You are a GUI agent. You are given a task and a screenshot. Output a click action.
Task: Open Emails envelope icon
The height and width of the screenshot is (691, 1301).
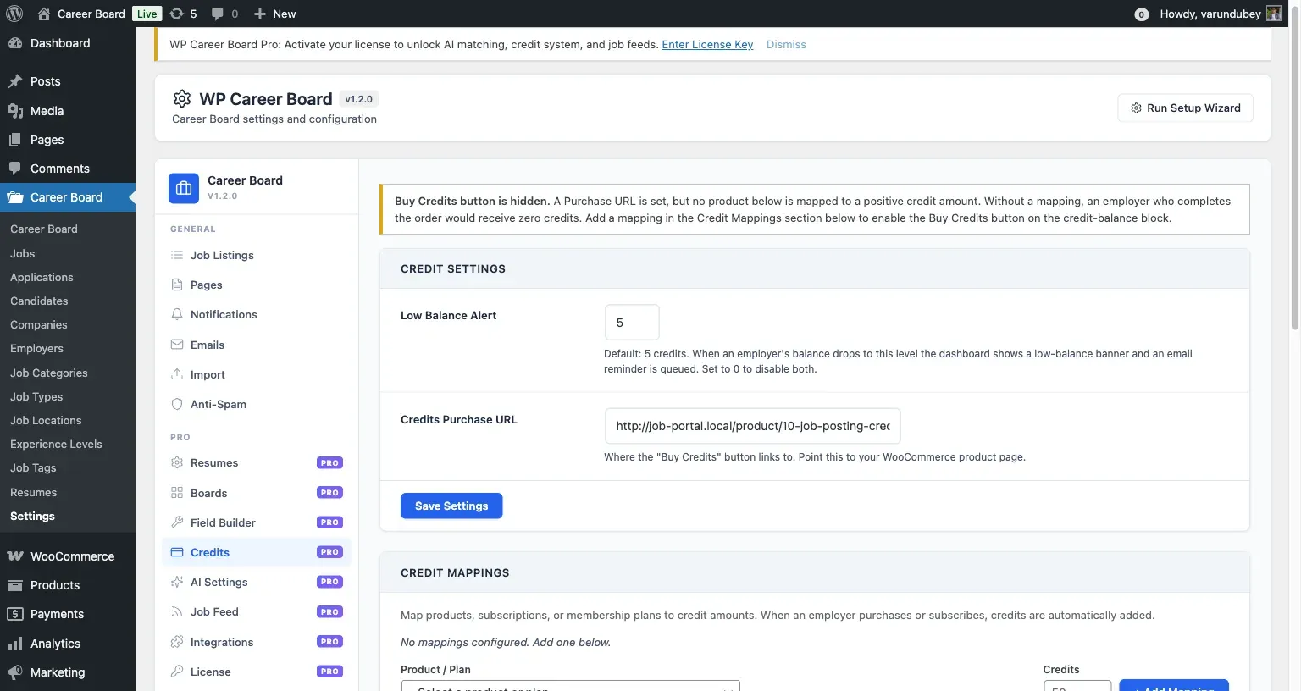click(x=177, y=345)
